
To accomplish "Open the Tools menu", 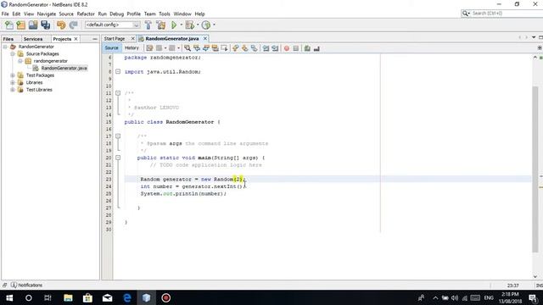I will (165, 14).
